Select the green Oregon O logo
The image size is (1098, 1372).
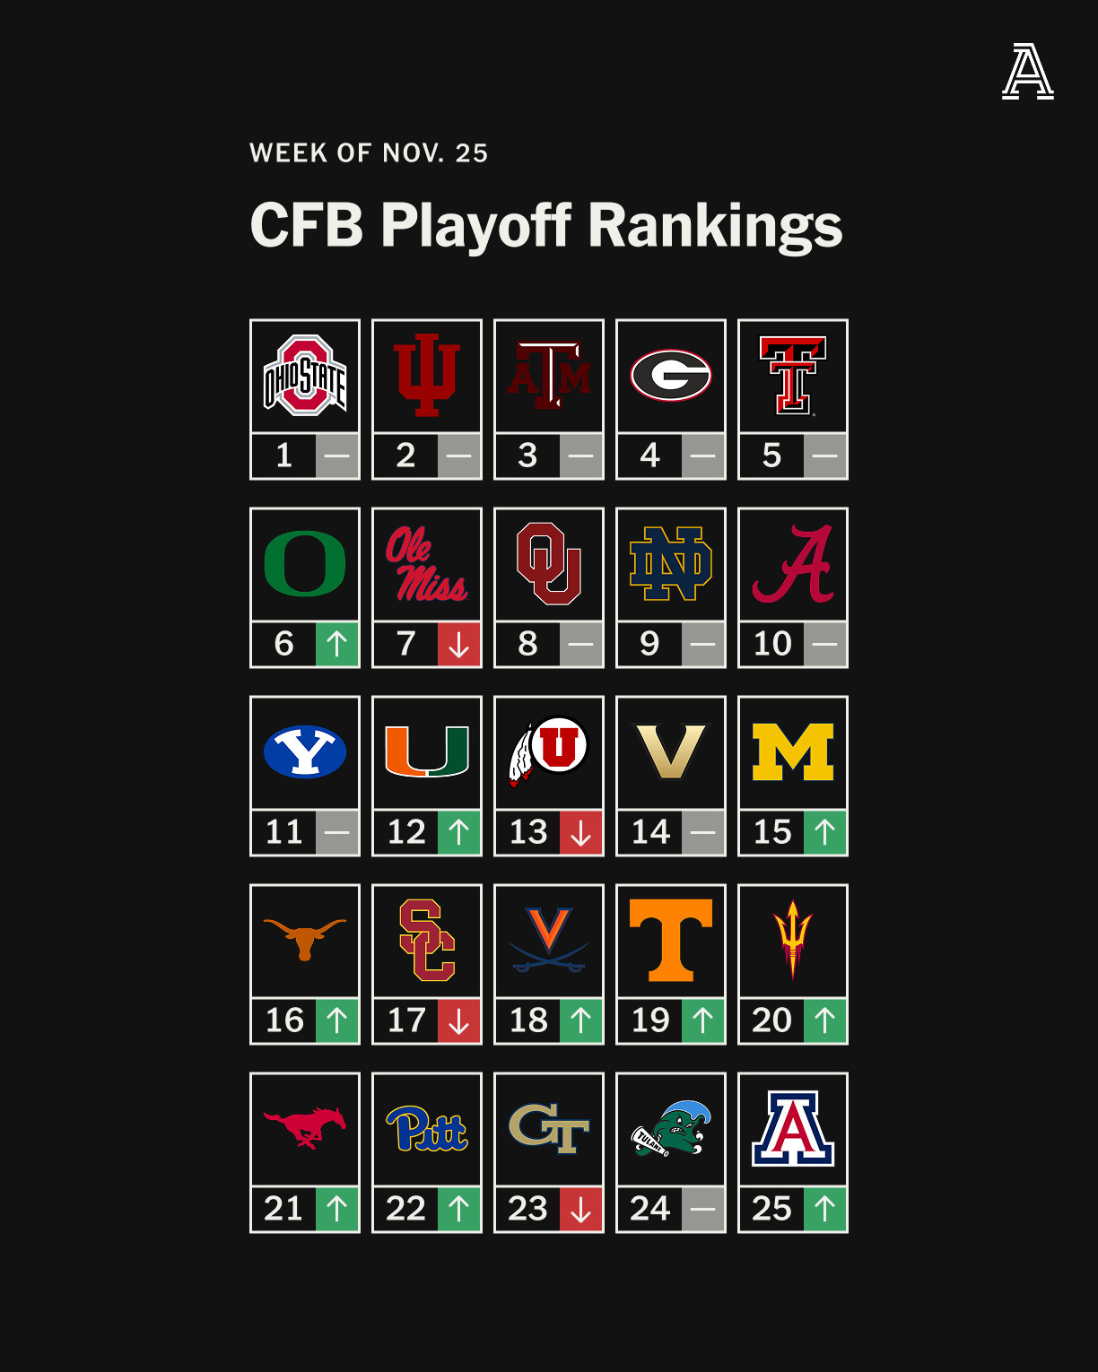coord(305,564)
